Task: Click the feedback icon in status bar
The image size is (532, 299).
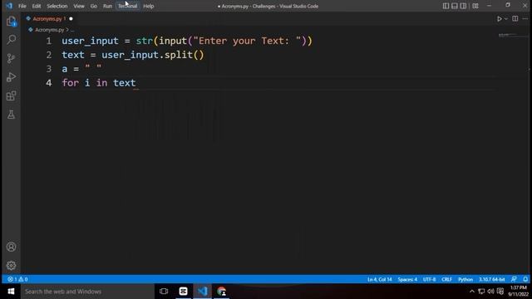Action: coord(514,279)
